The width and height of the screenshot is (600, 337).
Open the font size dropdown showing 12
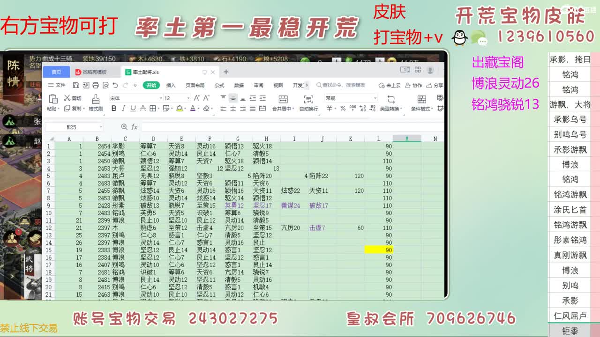(188, 98)
